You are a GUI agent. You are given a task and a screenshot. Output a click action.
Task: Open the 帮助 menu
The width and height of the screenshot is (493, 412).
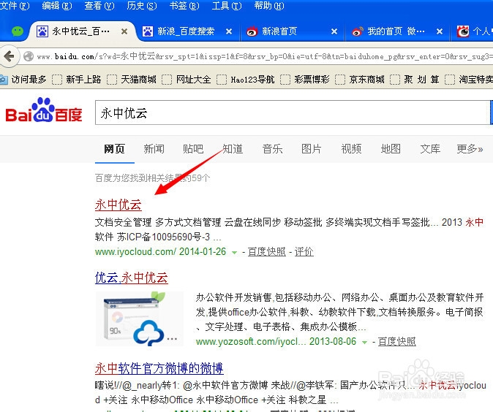(x=269, y=6)
